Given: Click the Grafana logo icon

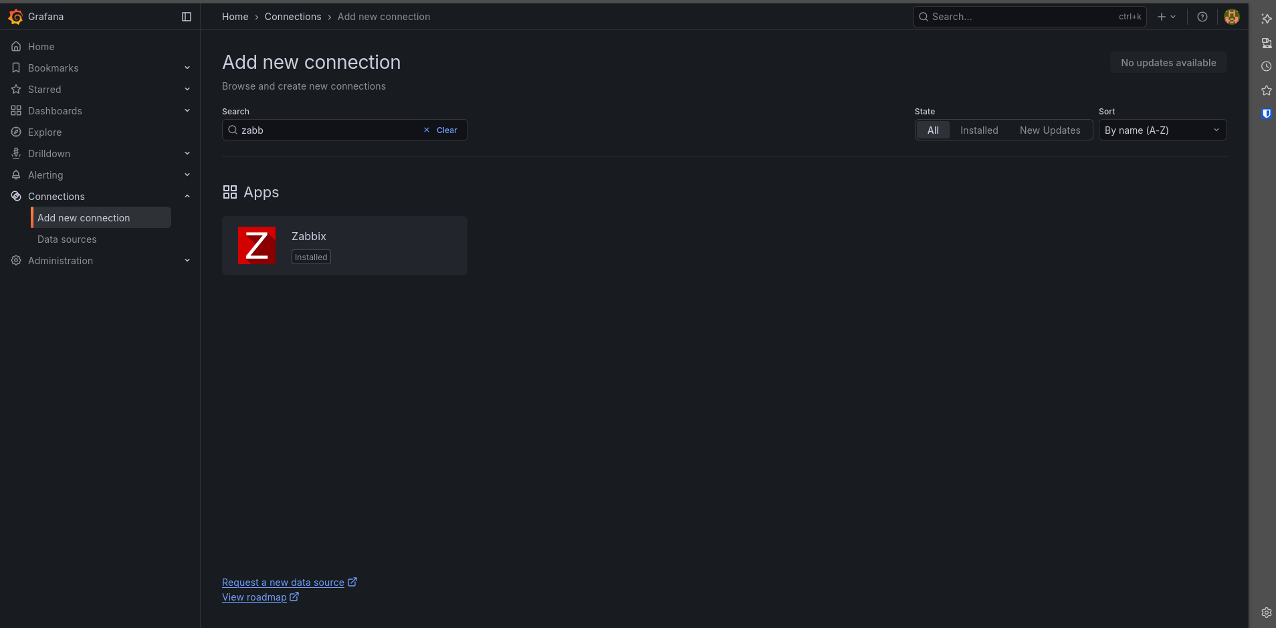Looking at the screenshot, I should (x=15, y=17).
